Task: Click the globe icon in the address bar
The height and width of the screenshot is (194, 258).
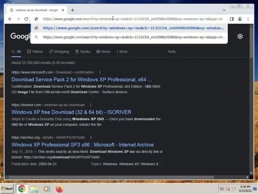Action: 36,19
